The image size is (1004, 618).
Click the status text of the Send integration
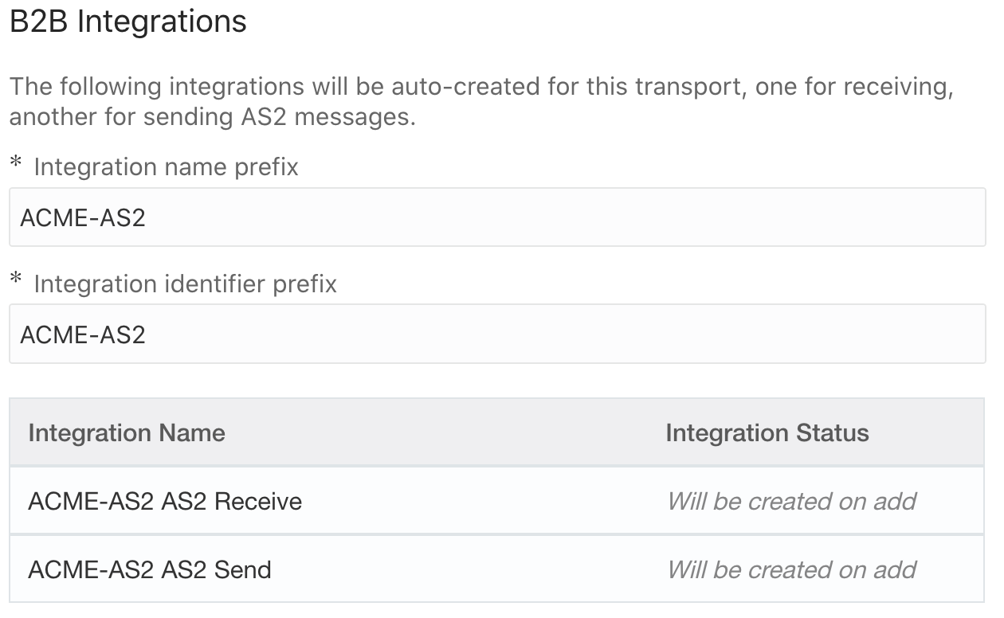pos(791,569)
